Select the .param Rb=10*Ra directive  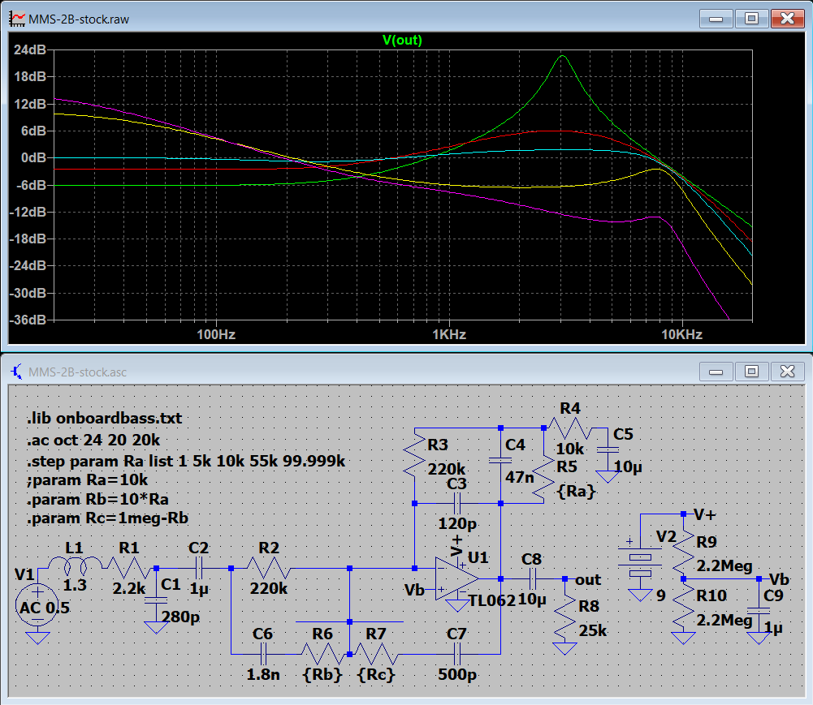pyautogui.click(x=97, y=499)
